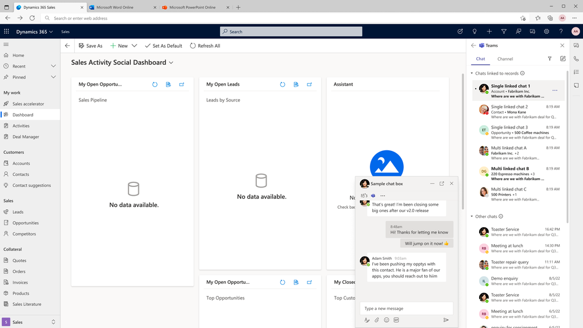
Task: Open more options in Sample chat box toolbar
Action: click(383, 196)
